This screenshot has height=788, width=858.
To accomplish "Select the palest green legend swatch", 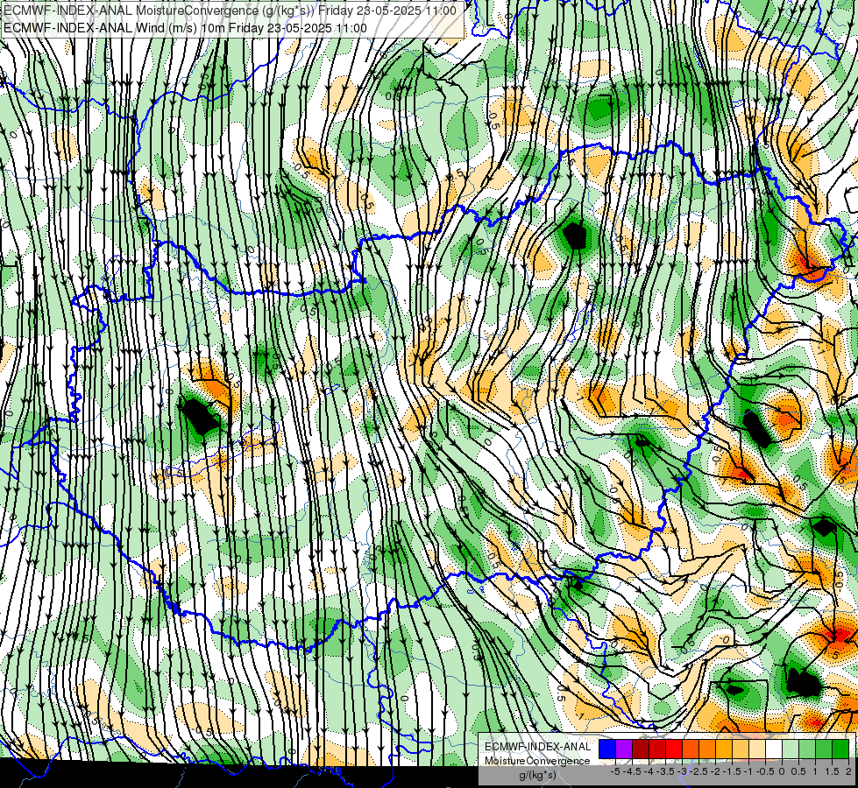I will click(791, 749).
